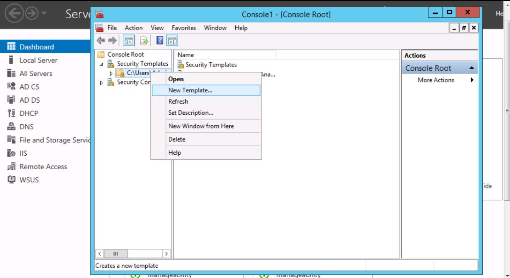Image resolution: width=510 pixels, height=278 pixels.
Task: Click the Console Root folder icon
Action: (x=101, y=54)
